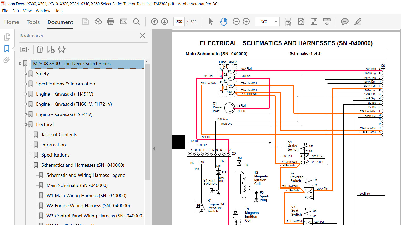Viewport: 401px width, 225px height.
Task: Collapse the Electrical bookmark node
Action: (x=26, y=124)
